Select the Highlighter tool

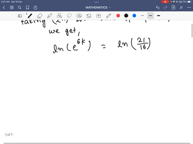pyautogui.click(x=49, y=16)
